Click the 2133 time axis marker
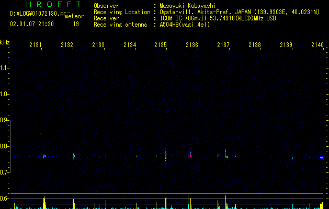Viewport: 329px width, 209px height. 98,44
